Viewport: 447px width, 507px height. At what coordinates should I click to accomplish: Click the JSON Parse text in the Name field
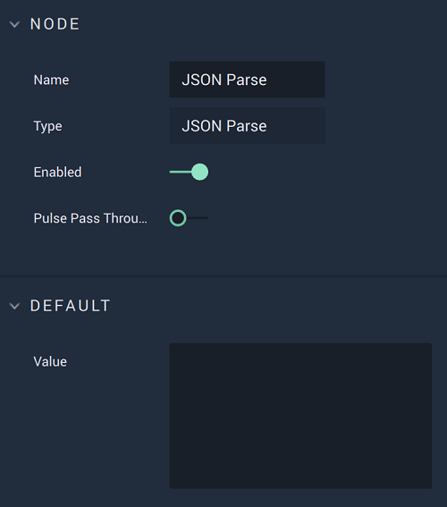pyautogui.click(x=224, y=80)
